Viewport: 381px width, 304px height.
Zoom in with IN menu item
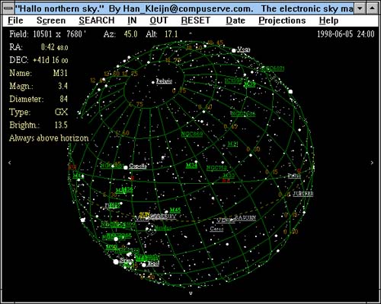point(132,21)
